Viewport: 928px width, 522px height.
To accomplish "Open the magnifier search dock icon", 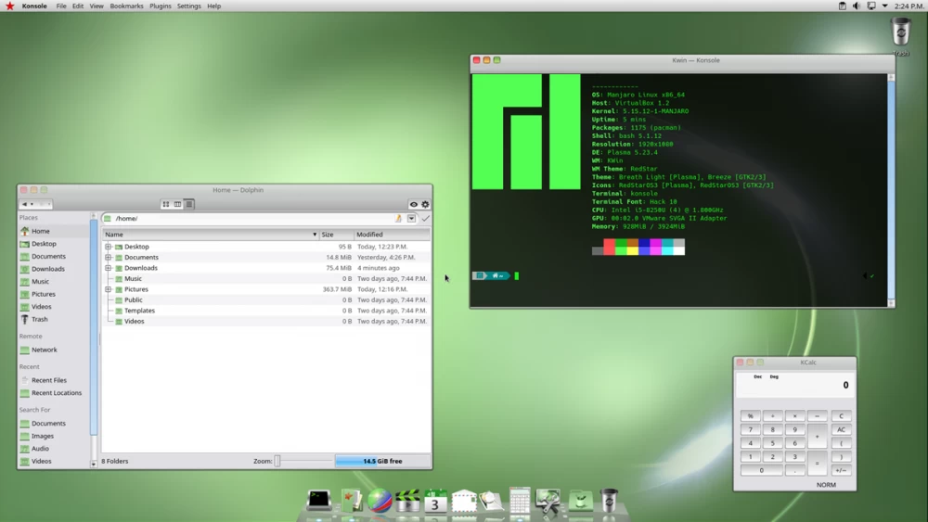I will 491,501.
